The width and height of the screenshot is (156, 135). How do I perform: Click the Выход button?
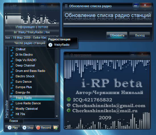click(140, 35)
